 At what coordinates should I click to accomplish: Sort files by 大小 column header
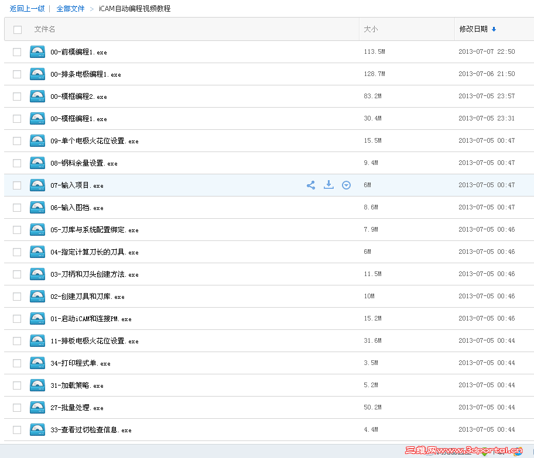click(371, 29)
